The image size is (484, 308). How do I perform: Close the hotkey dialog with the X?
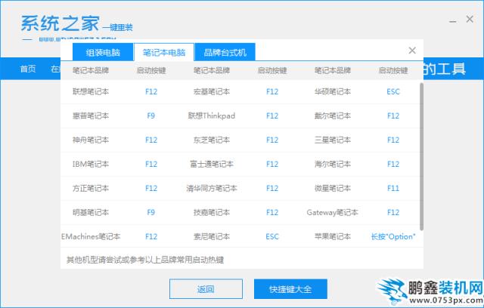(x=412, y=51)
